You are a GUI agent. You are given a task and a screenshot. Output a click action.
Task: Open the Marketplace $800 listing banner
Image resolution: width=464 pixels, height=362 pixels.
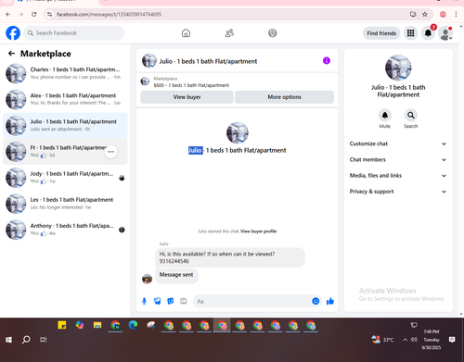pyautogui.click(x=237, y=81)
